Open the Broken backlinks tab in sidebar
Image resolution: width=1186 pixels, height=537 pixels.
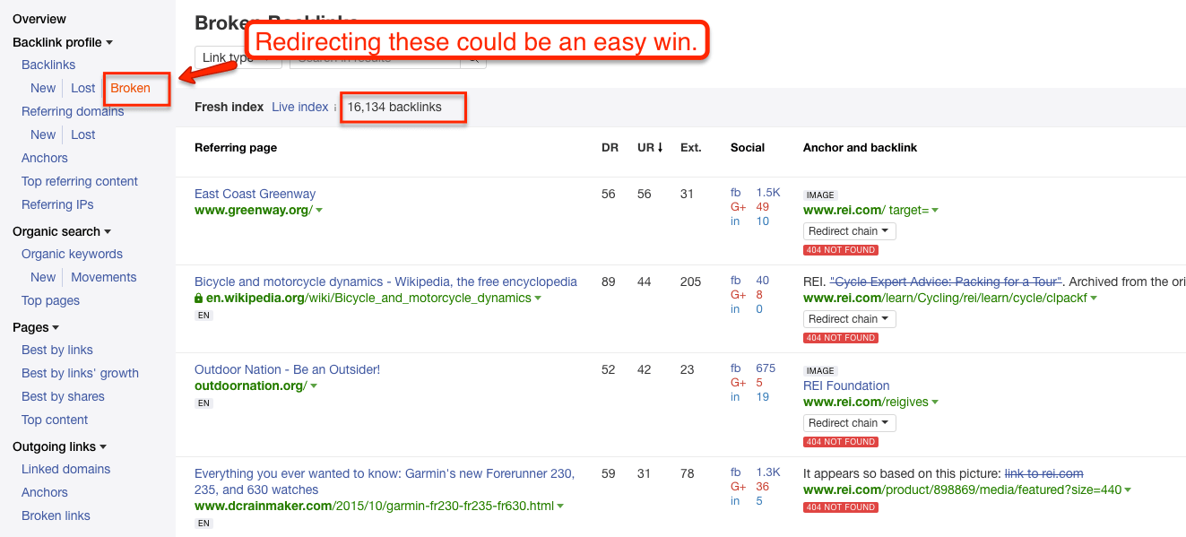coord(131,88)
